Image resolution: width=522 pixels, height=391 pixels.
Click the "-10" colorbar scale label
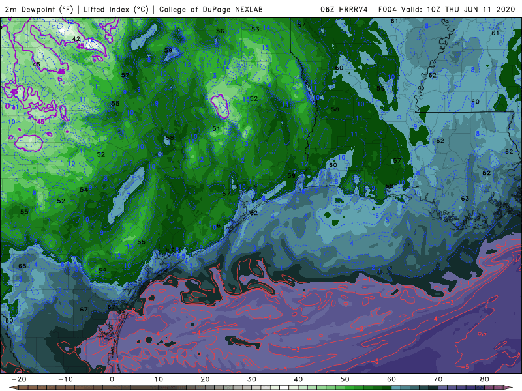click(65, 379)
